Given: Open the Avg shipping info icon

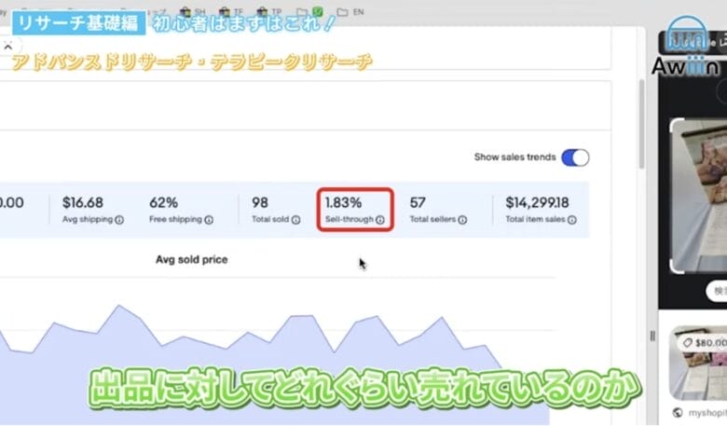Looking at the screenshot, I should coord(119,220).
